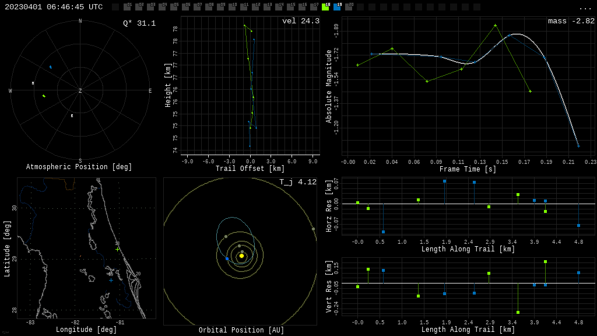Viewport: 597px width, 336px height.
Task: Open the three-dots menu at top right
Action: click(x=585, y=8)
